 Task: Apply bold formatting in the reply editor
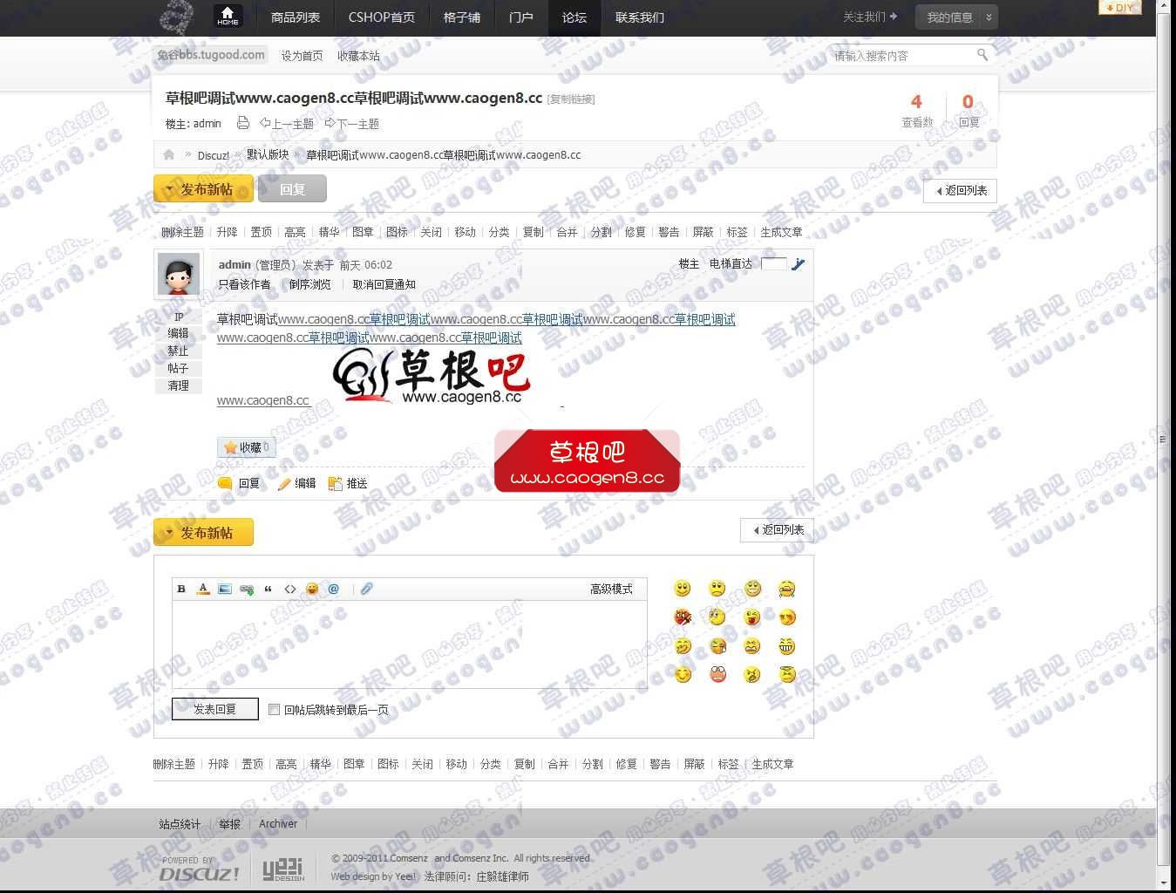[x=180, y=589]
